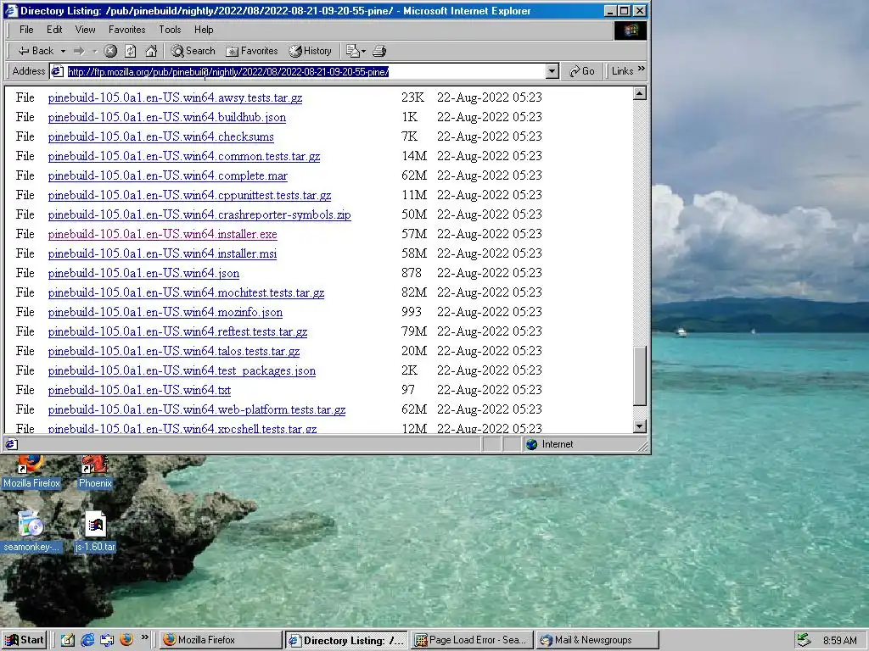Open the win64.buildhub.json link
This screenshot has width=869, height=651.
tap(167, 117)
